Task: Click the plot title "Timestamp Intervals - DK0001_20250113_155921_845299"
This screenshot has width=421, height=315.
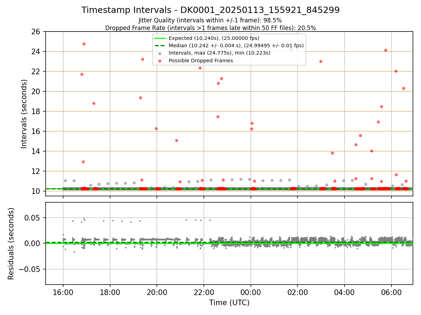Action: click(x=210, y=10)
